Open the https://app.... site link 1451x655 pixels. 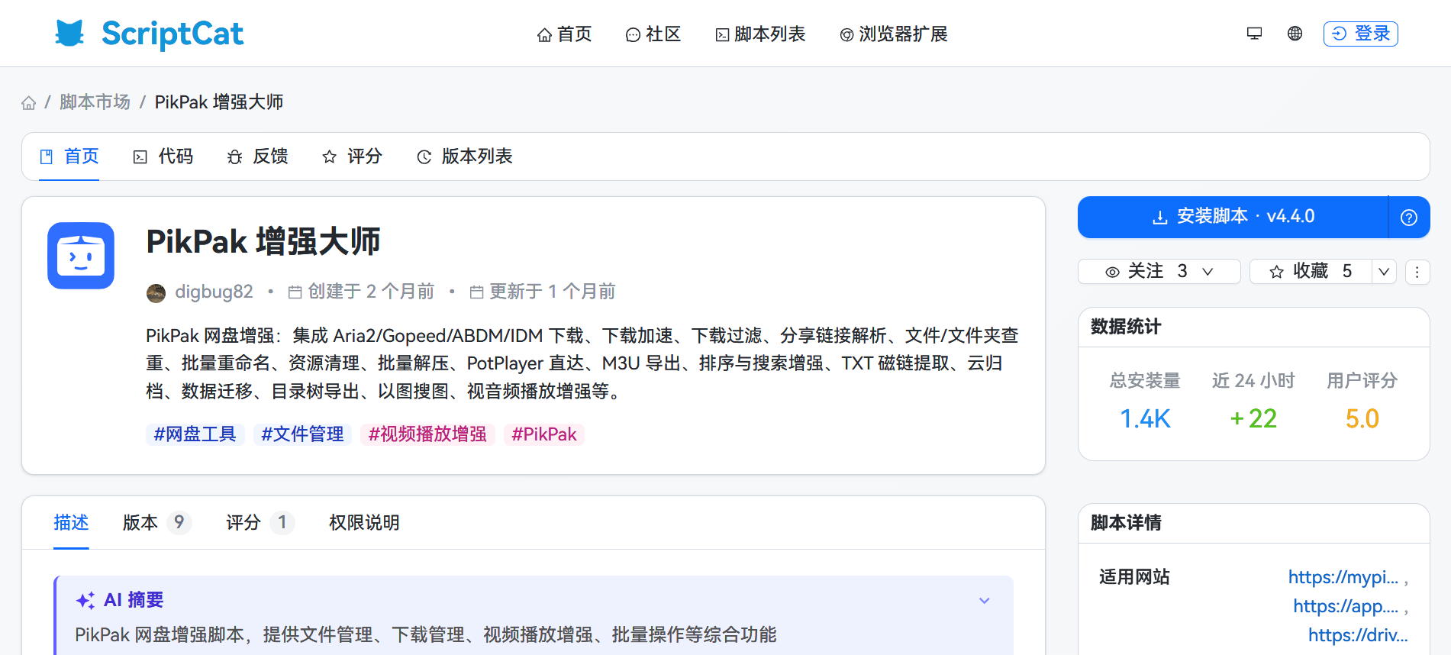(x=1346, y=607)
